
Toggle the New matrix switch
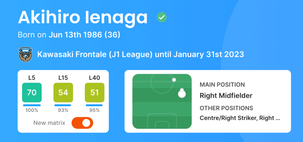[82, 123]
